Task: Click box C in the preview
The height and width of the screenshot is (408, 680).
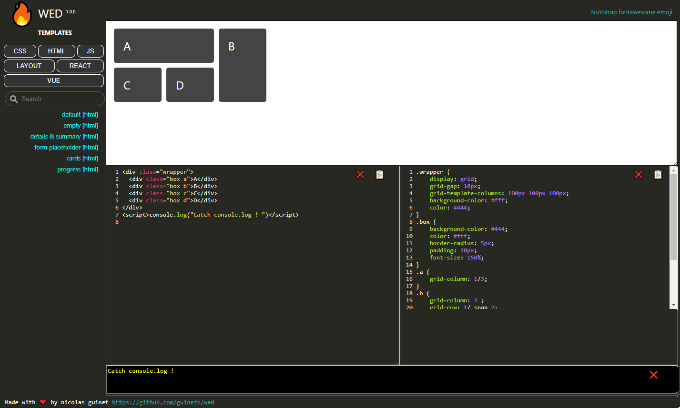Action: 138,85
